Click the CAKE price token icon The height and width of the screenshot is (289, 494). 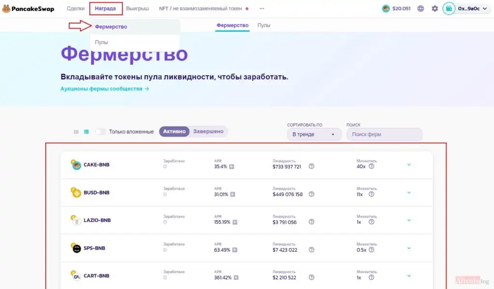tap(386, 9)
